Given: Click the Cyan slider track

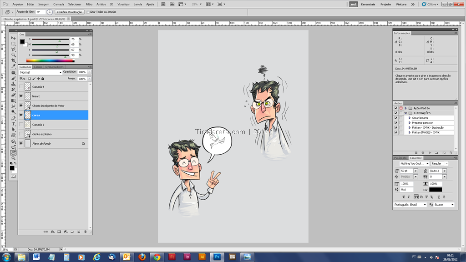Looking at the screenshot, I should [x=50, y=39].
